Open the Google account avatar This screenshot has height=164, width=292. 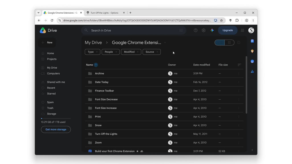(251, 30)
